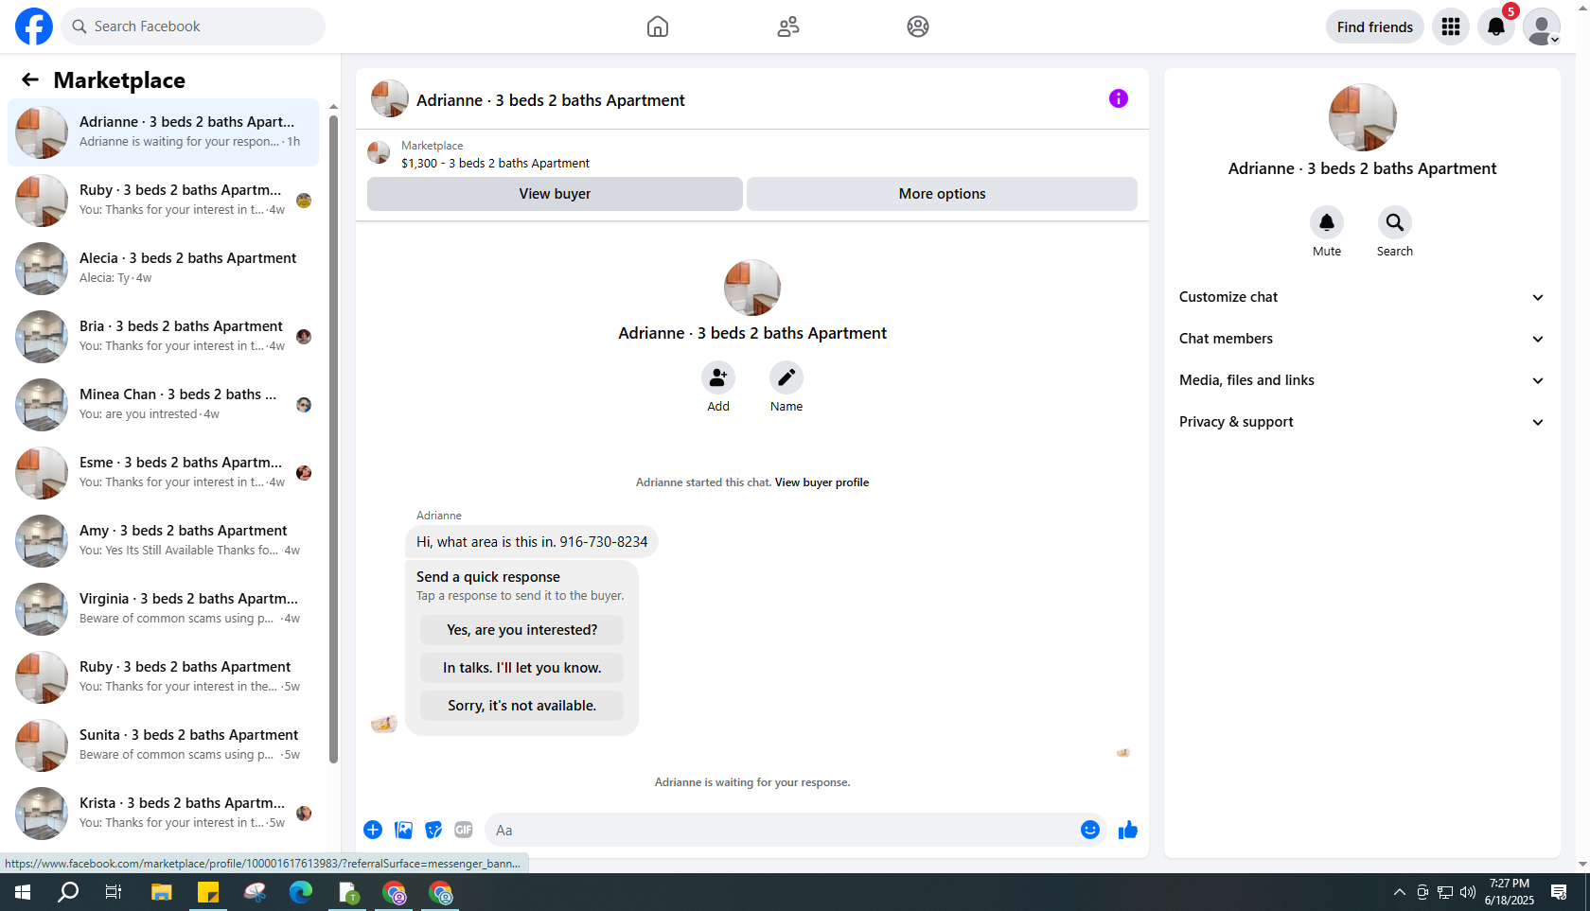
Task: Send a thumbs-up like
Action: (x=1128, y=830)
